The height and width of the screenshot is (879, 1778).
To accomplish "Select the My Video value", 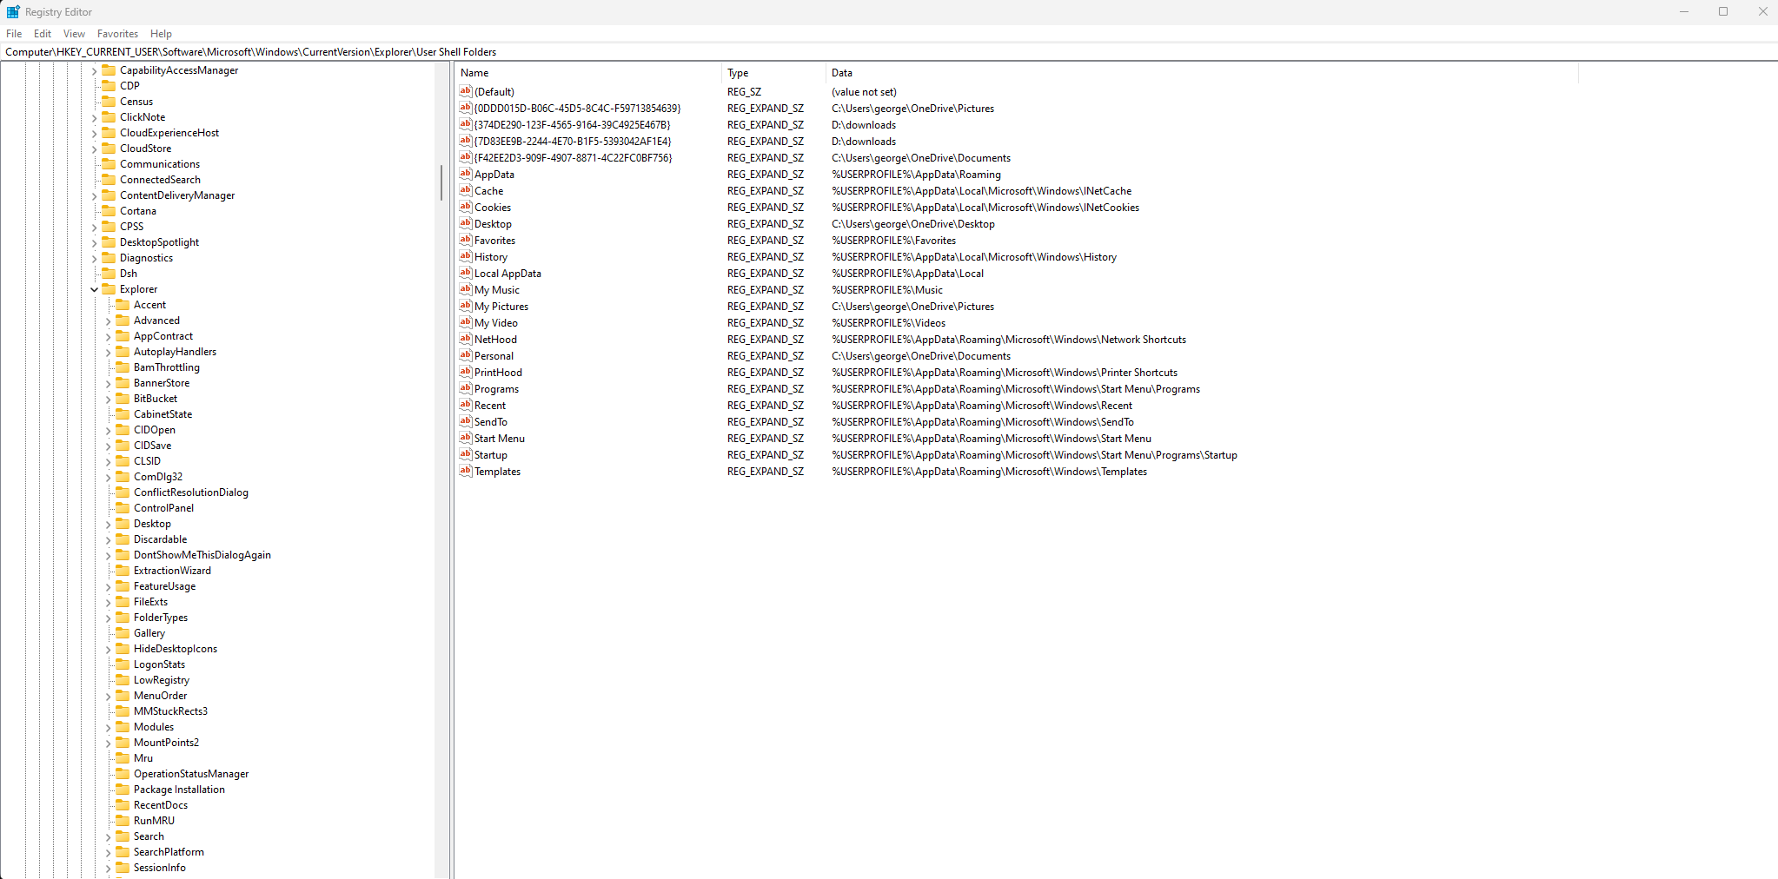I will point(495,323).
